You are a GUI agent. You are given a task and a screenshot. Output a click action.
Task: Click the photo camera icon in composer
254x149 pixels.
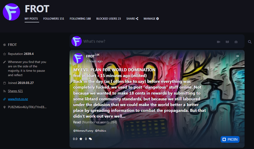(236, 42)
